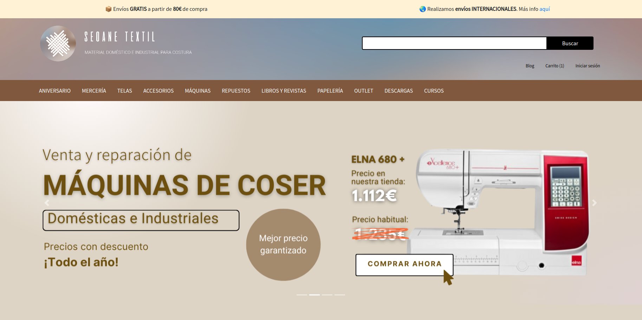Open ANIVERSARIO menu item

coord(55,91)
